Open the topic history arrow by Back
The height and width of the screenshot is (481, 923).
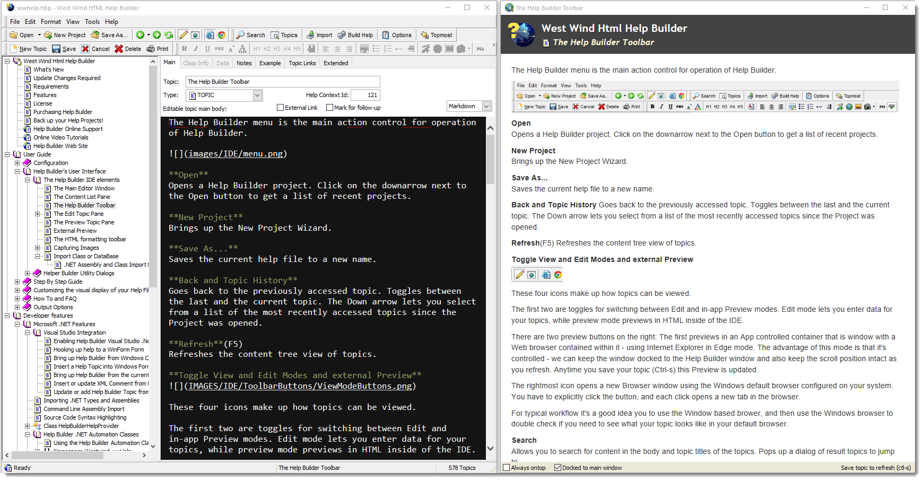click(149, 35)
